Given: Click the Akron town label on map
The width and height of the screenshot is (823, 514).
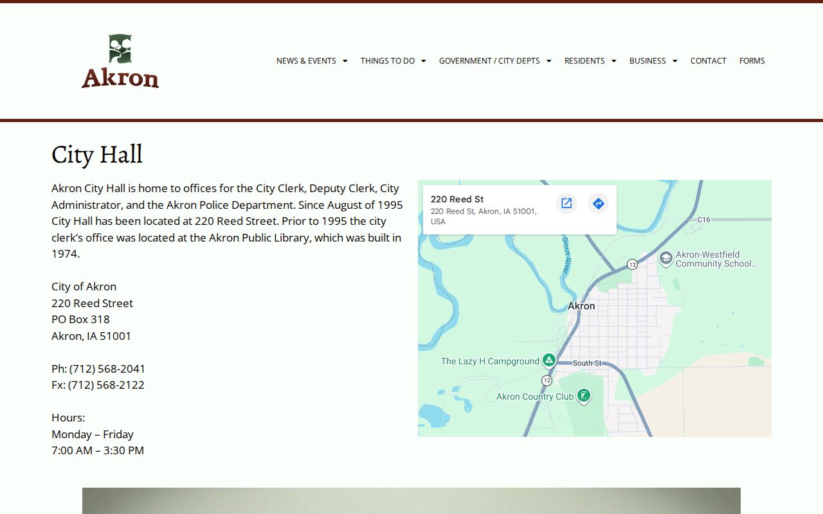Looking at the screenshot, I should tap(581, 306).
